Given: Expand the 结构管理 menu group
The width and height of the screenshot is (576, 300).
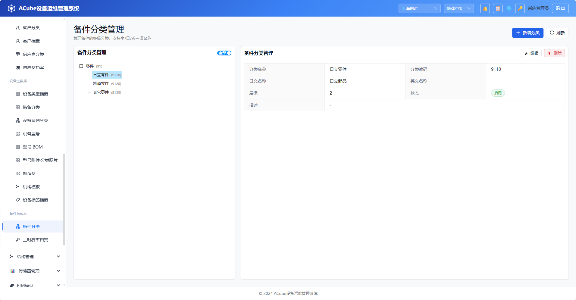Looking at the screenshot, I should 35,257.
